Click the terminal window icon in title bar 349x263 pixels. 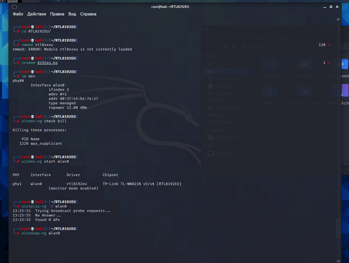tap(14, 6)
